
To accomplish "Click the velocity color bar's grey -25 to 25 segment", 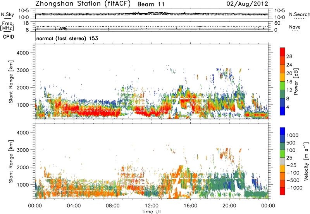I will pyautogui.click(x=282, y=161).
